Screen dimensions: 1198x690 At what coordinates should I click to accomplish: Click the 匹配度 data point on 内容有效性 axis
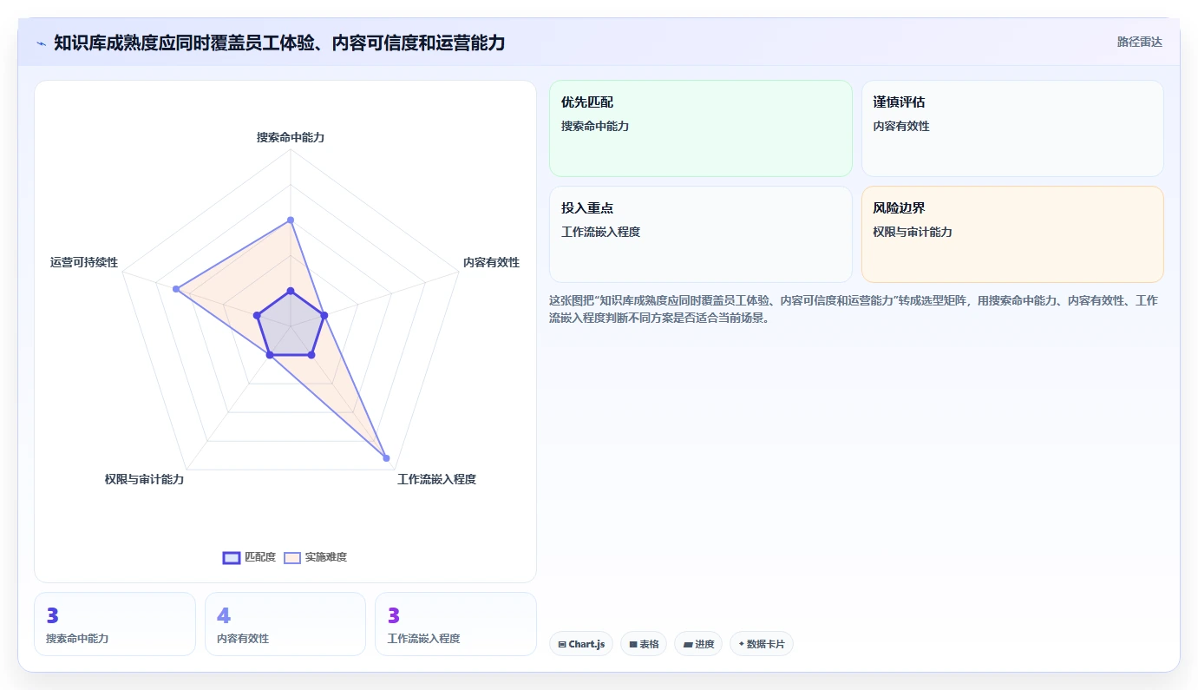324,316
